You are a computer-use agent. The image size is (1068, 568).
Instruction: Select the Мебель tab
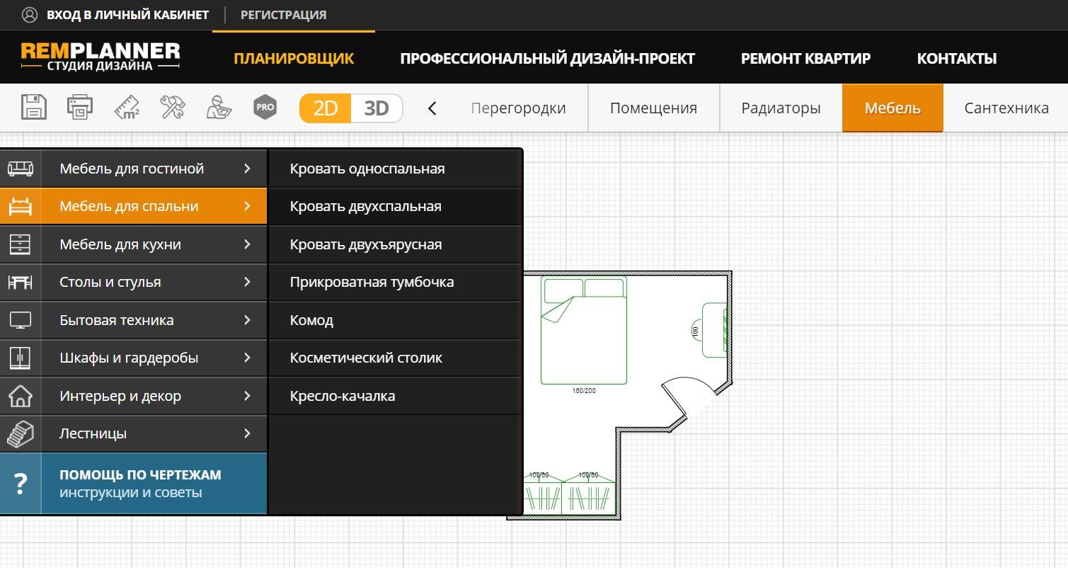[892, 108]
